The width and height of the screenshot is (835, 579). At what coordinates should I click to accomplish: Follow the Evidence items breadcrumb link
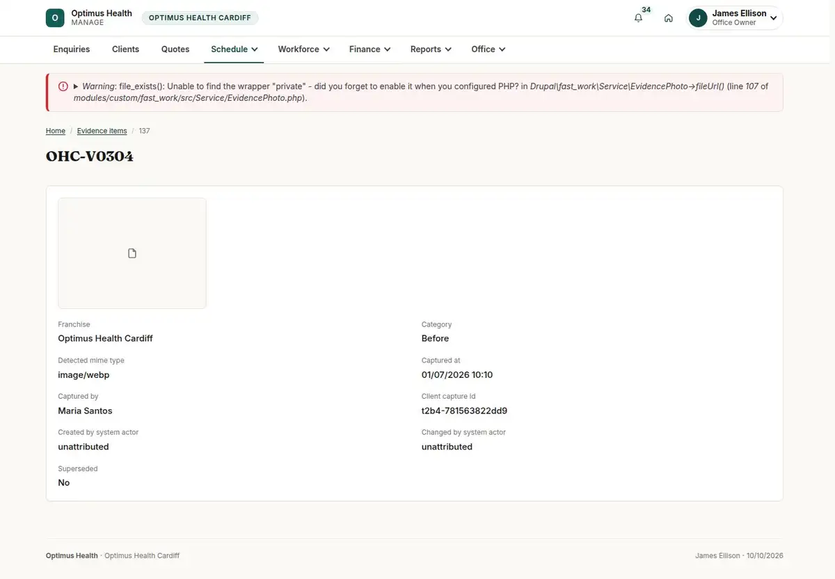coord(102,131)
